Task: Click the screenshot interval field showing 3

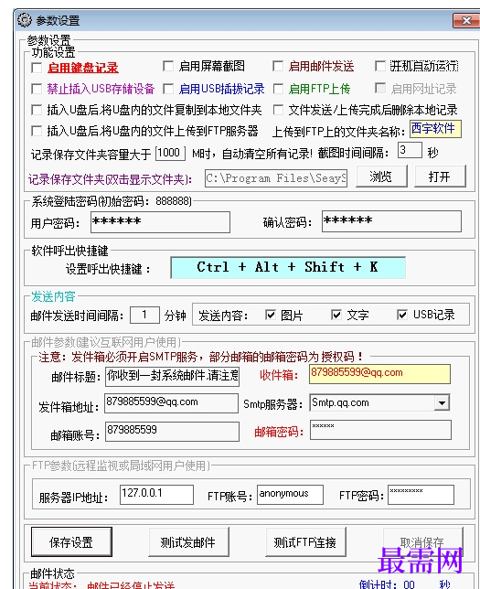Action: click(410, 150)
